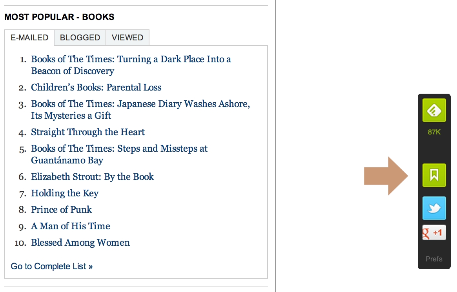Switch to the E-MAILED tab

tap(29, 38)
